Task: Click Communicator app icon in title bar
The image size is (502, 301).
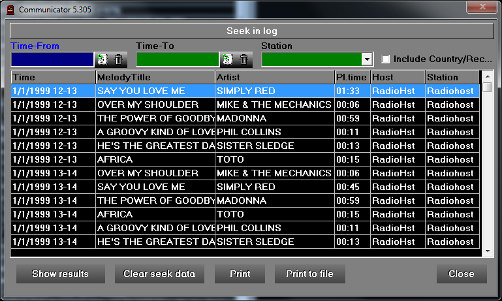Action: 10,10
